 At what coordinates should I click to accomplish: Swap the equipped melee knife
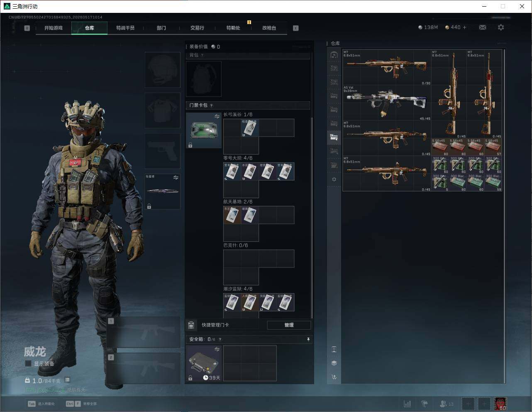pyautogui.click(x=176, y=177)
